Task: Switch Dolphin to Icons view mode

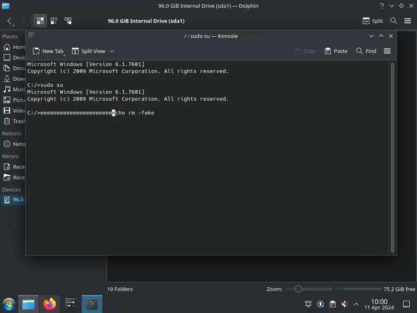Action: 40,21
